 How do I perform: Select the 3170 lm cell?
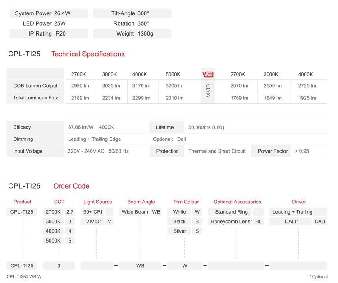coord(141,85)
